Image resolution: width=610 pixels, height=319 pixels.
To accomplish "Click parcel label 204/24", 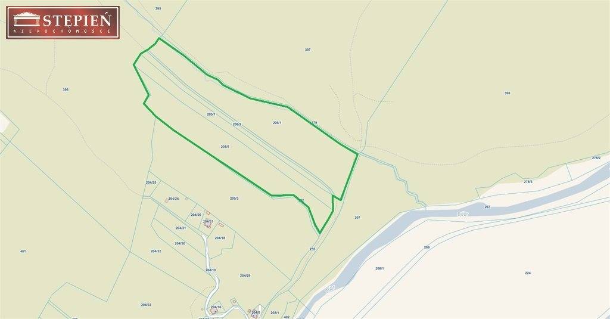I will coord(173,199).
